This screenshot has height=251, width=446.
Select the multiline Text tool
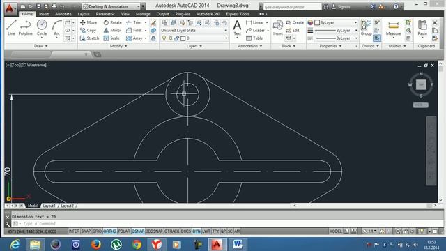237,28
